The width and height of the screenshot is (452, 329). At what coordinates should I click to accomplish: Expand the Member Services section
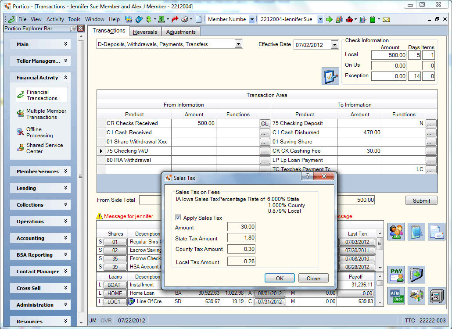[40, 172]
